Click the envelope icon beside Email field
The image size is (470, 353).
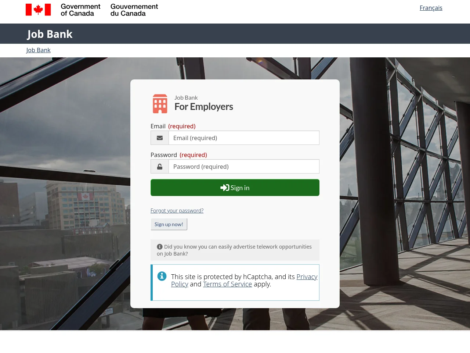pos(160,138)
